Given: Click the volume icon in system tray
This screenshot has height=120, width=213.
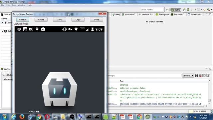Looking at the screenshot, I should point(175,117).
